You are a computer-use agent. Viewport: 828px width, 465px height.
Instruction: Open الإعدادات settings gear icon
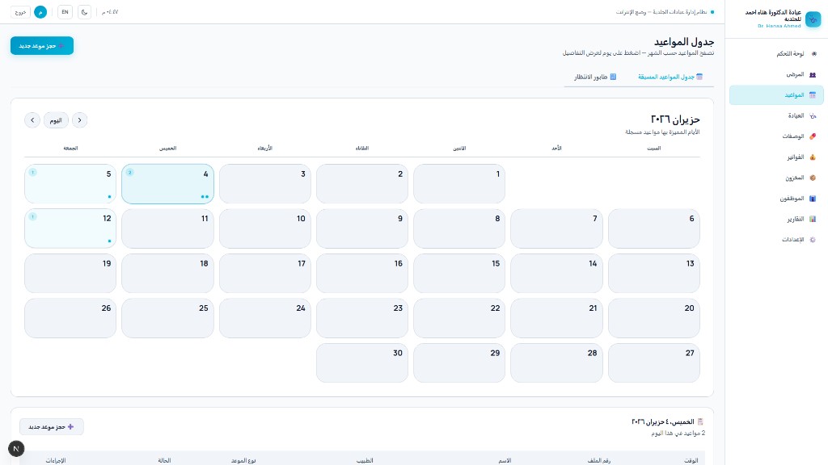click(x=813, y=239)
